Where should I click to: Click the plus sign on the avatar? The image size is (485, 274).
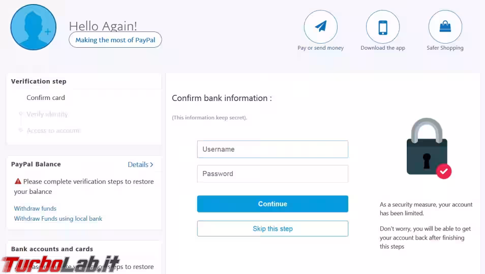pos(48,31)
